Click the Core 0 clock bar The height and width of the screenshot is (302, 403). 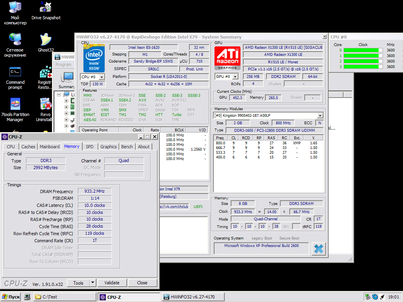click(363, 50)
